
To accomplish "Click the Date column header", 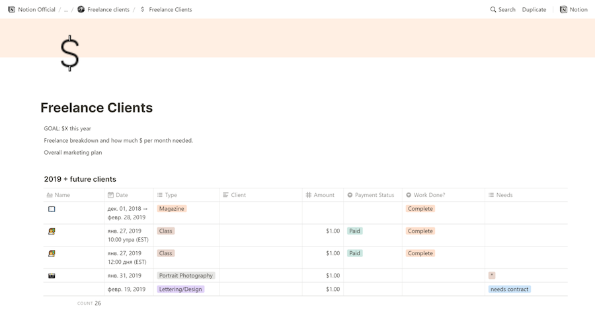I will click(x=122, y=195).
